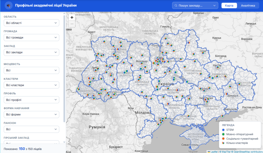This screenshot has height=153, width=263.
Task: Click the blue STEM legend dot
Action: pyautogui.click(x=223, y=130)
